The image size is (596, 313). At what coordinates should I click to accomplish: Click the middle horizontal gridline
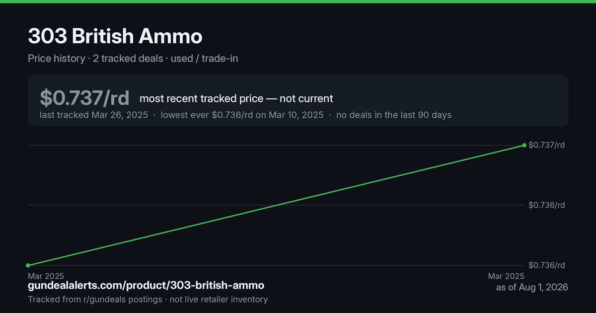pos(276,205)
